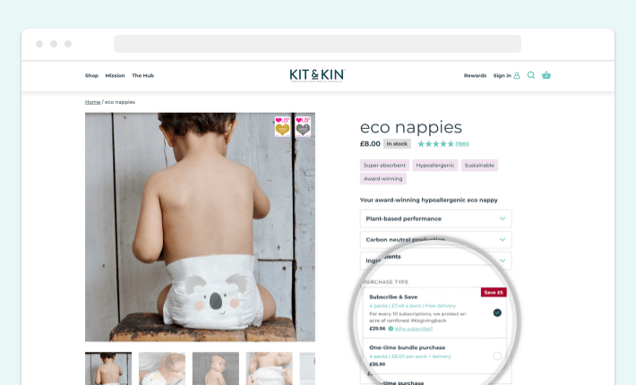Select One-time bundle purchase radio option
Image resolution: width=636 pixels, height=385 pixels.
tap(497, 355)
